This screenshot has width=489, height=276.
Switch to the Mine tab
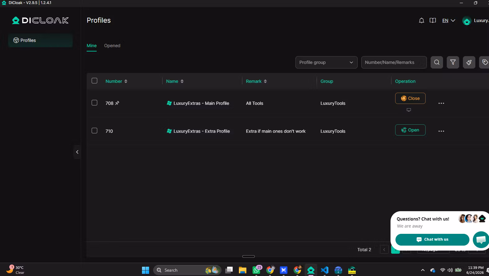pyautogui.click(x=92, y=46)
